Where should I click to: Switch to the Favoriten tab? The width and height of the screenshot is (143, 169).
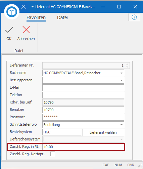click(36, 18)
